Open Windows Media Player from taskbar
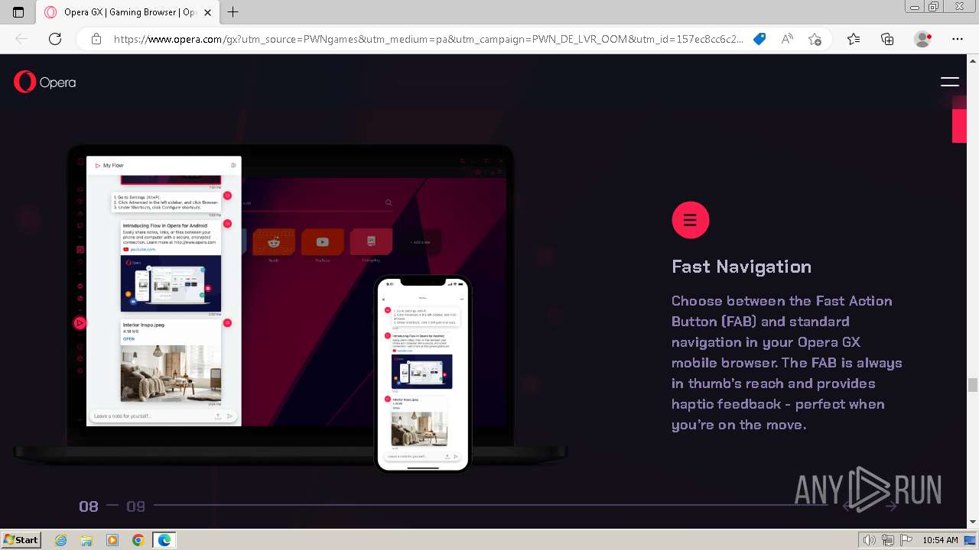 (112, 540)
